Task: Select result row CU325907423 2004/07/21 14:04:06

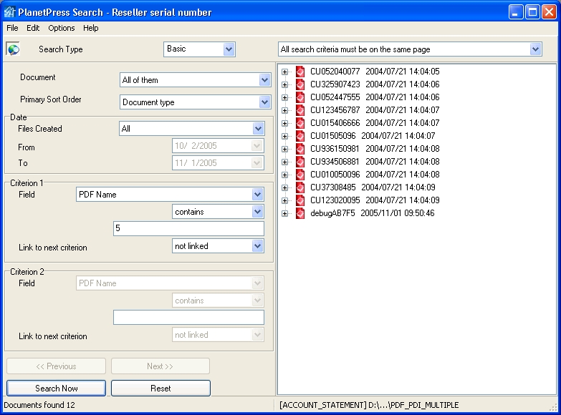Action: pos(375,84)
